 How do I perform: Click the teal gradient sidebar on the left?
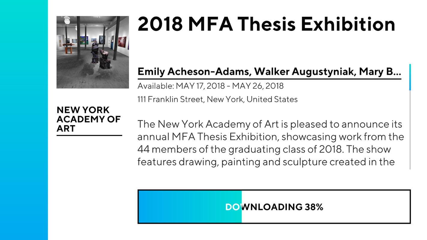pyautogui.click(x=24, y=120)
